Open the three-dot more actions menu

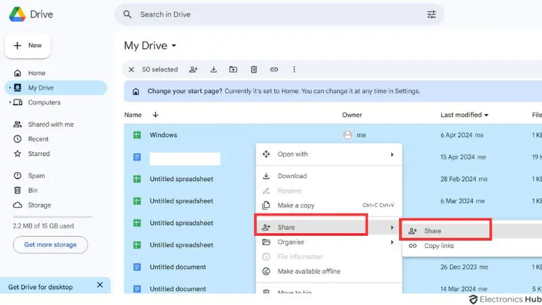coord(294,69)
